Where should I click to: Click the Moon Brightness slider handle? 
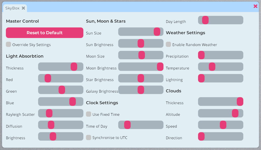(160, 67)
